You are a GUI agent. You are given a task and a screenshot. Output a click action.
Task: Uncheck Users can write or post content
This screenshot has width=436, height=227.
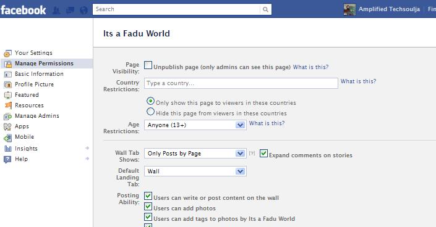148,196
